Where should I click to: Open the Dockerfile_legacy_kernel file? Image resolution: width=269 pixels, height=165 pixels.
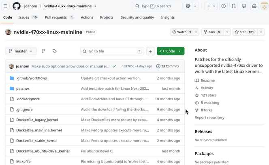pyautogui.click(x=37, y=120)
